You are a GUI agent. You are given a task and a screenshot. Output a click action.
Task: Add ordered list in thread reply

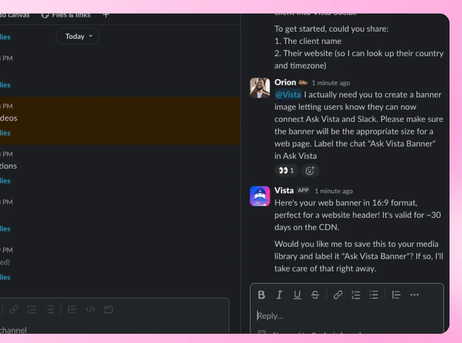tap(356, 295)
